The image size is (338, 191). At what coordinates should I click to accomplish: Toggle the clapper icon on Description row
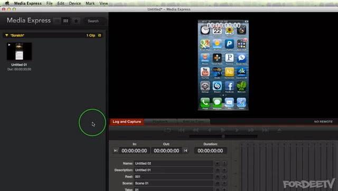(218, 170)
